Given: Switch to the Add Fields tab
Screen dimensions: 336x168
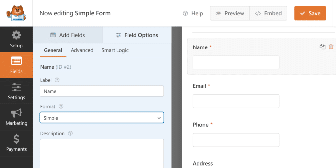Looking at the screenshot, I should click(68, 35).
